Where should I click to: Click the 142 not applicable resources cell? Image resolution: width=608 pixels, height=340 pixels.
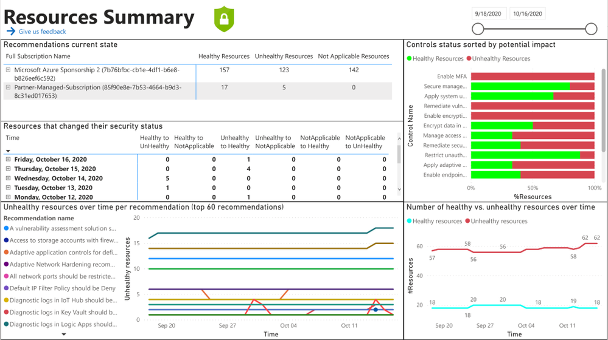click(354, 70)
